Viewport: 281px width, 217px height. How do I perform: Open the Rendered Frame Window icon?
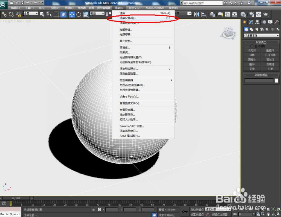coord(259,14)
